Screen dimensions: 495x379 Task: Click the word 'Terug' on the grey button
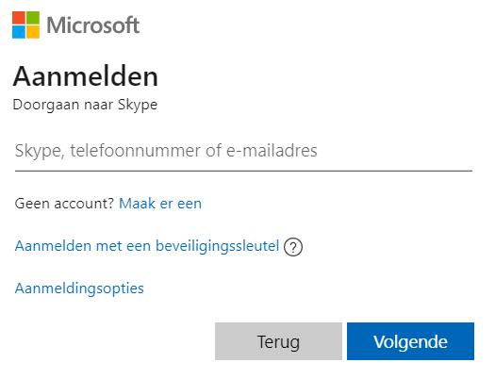pos(278,342)
